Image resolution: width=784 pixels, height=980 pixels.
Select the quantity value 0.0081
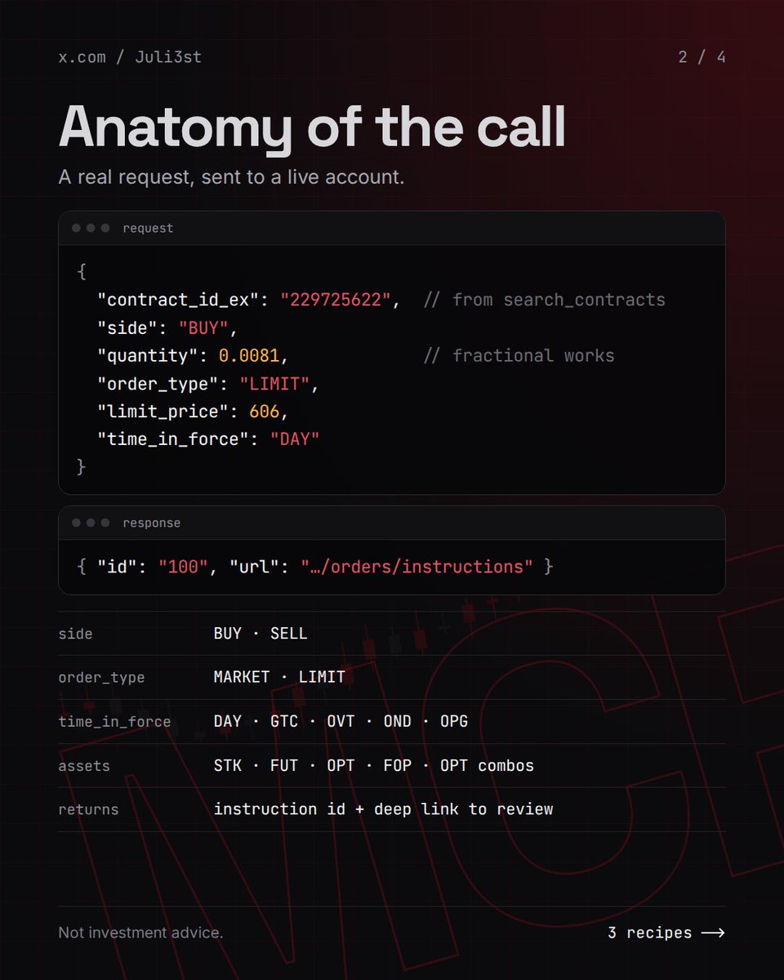pos(249,355)
